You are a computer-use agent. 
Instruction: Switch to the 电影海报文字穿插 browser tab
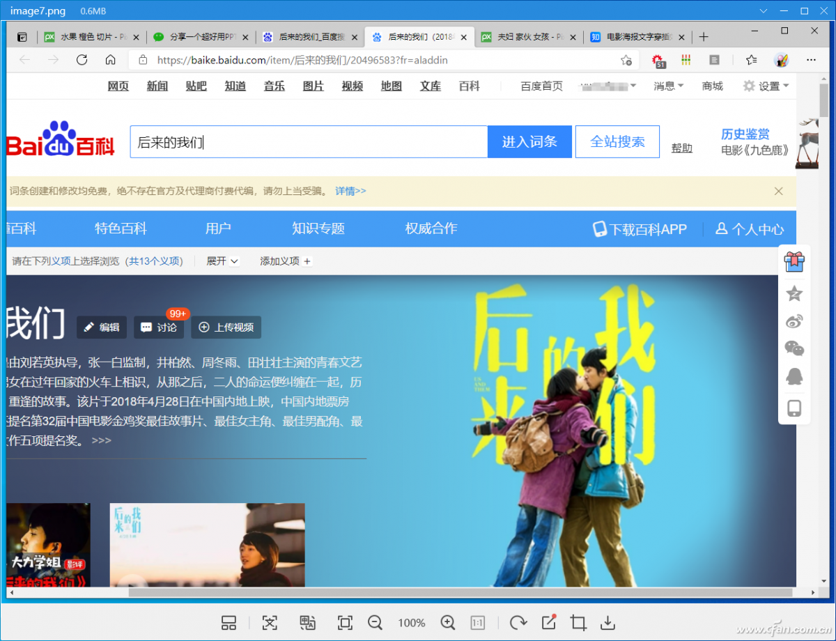coord(638,37)
